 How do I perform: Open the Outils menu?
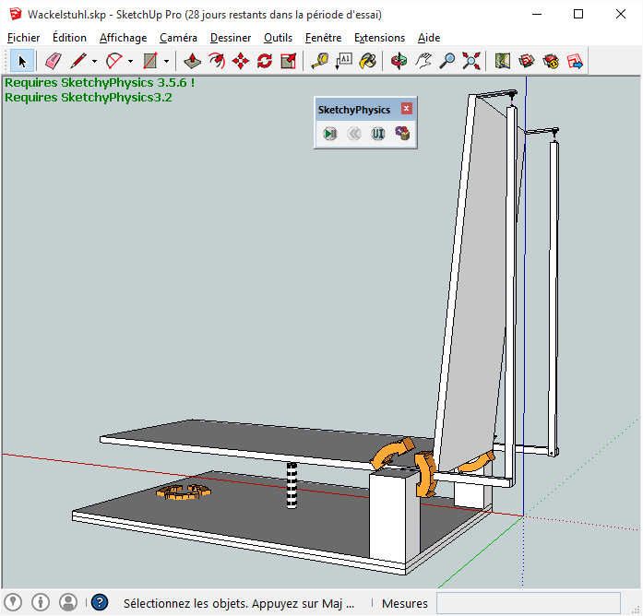click(x=278, y=38)
